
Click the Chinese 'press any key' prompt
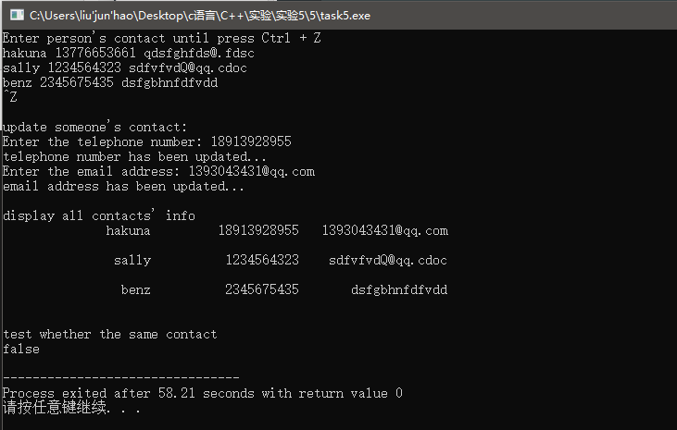pyautogui.click(x=71, y=408)
